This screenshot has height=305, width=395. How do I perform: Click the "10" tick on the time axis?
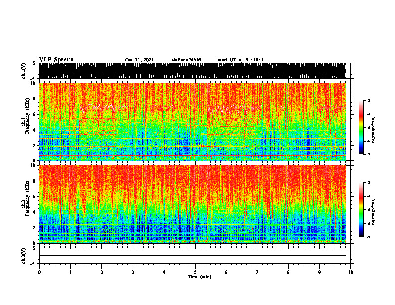coord(351,272)
